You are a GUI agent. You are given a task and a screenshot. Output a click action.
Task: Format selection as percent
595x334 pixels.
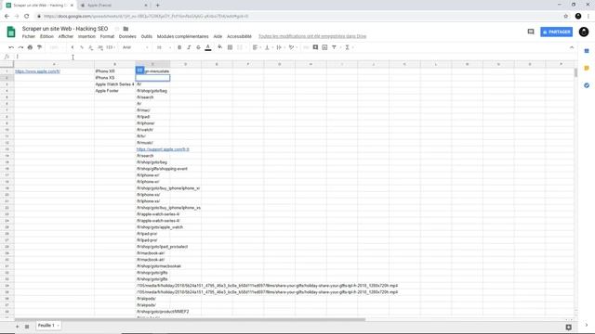pos(82,47)
